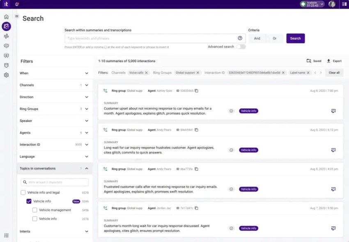349x242 pixels.
Task: Expand the Channels filter
Action: point(54,85)
